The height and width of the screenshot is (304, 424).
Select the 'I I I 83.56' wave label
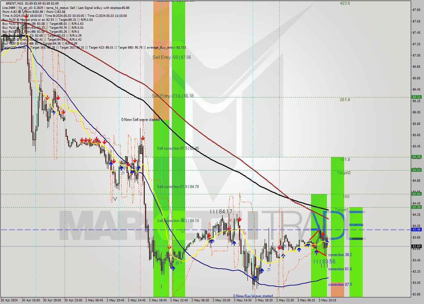[324, 261]
